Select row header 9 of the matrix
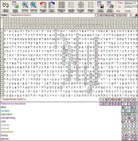Viewport: 138px width, 141px height. coord(2,63)
